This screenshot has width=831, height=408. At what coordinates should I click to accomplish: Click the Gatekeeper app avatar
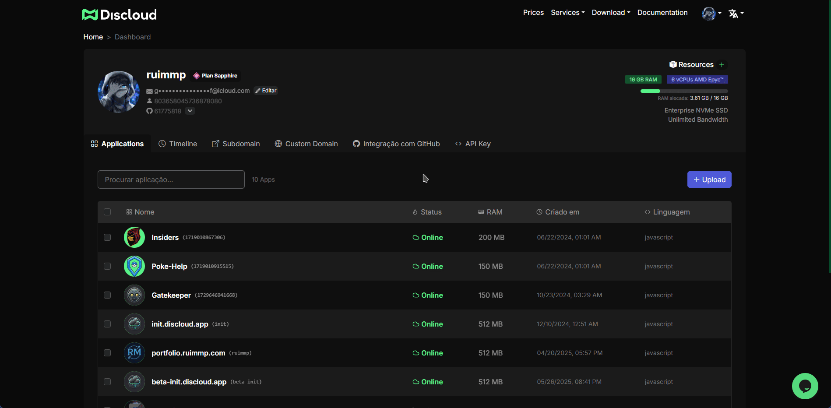pyautogui.click(x=134, y=295)
